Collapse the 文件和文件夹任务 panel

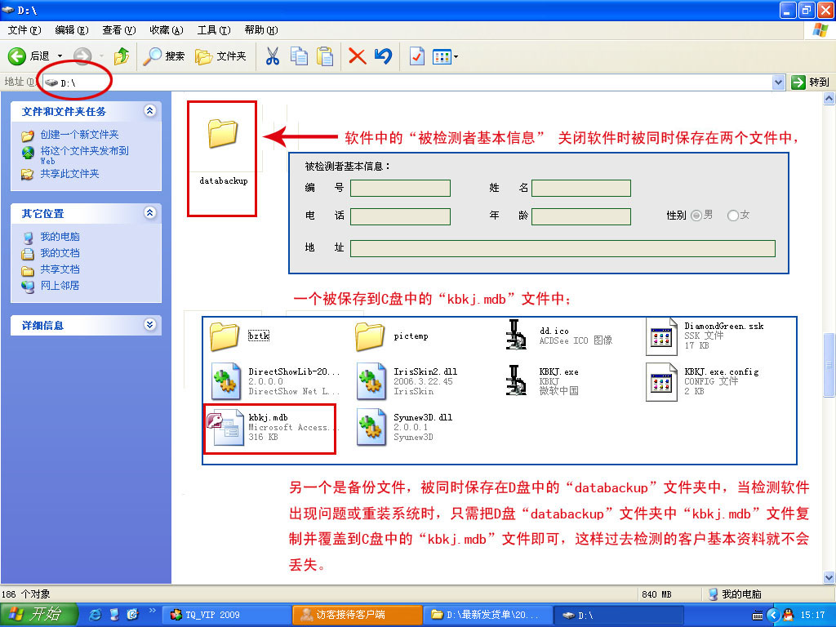coord(149,111)
